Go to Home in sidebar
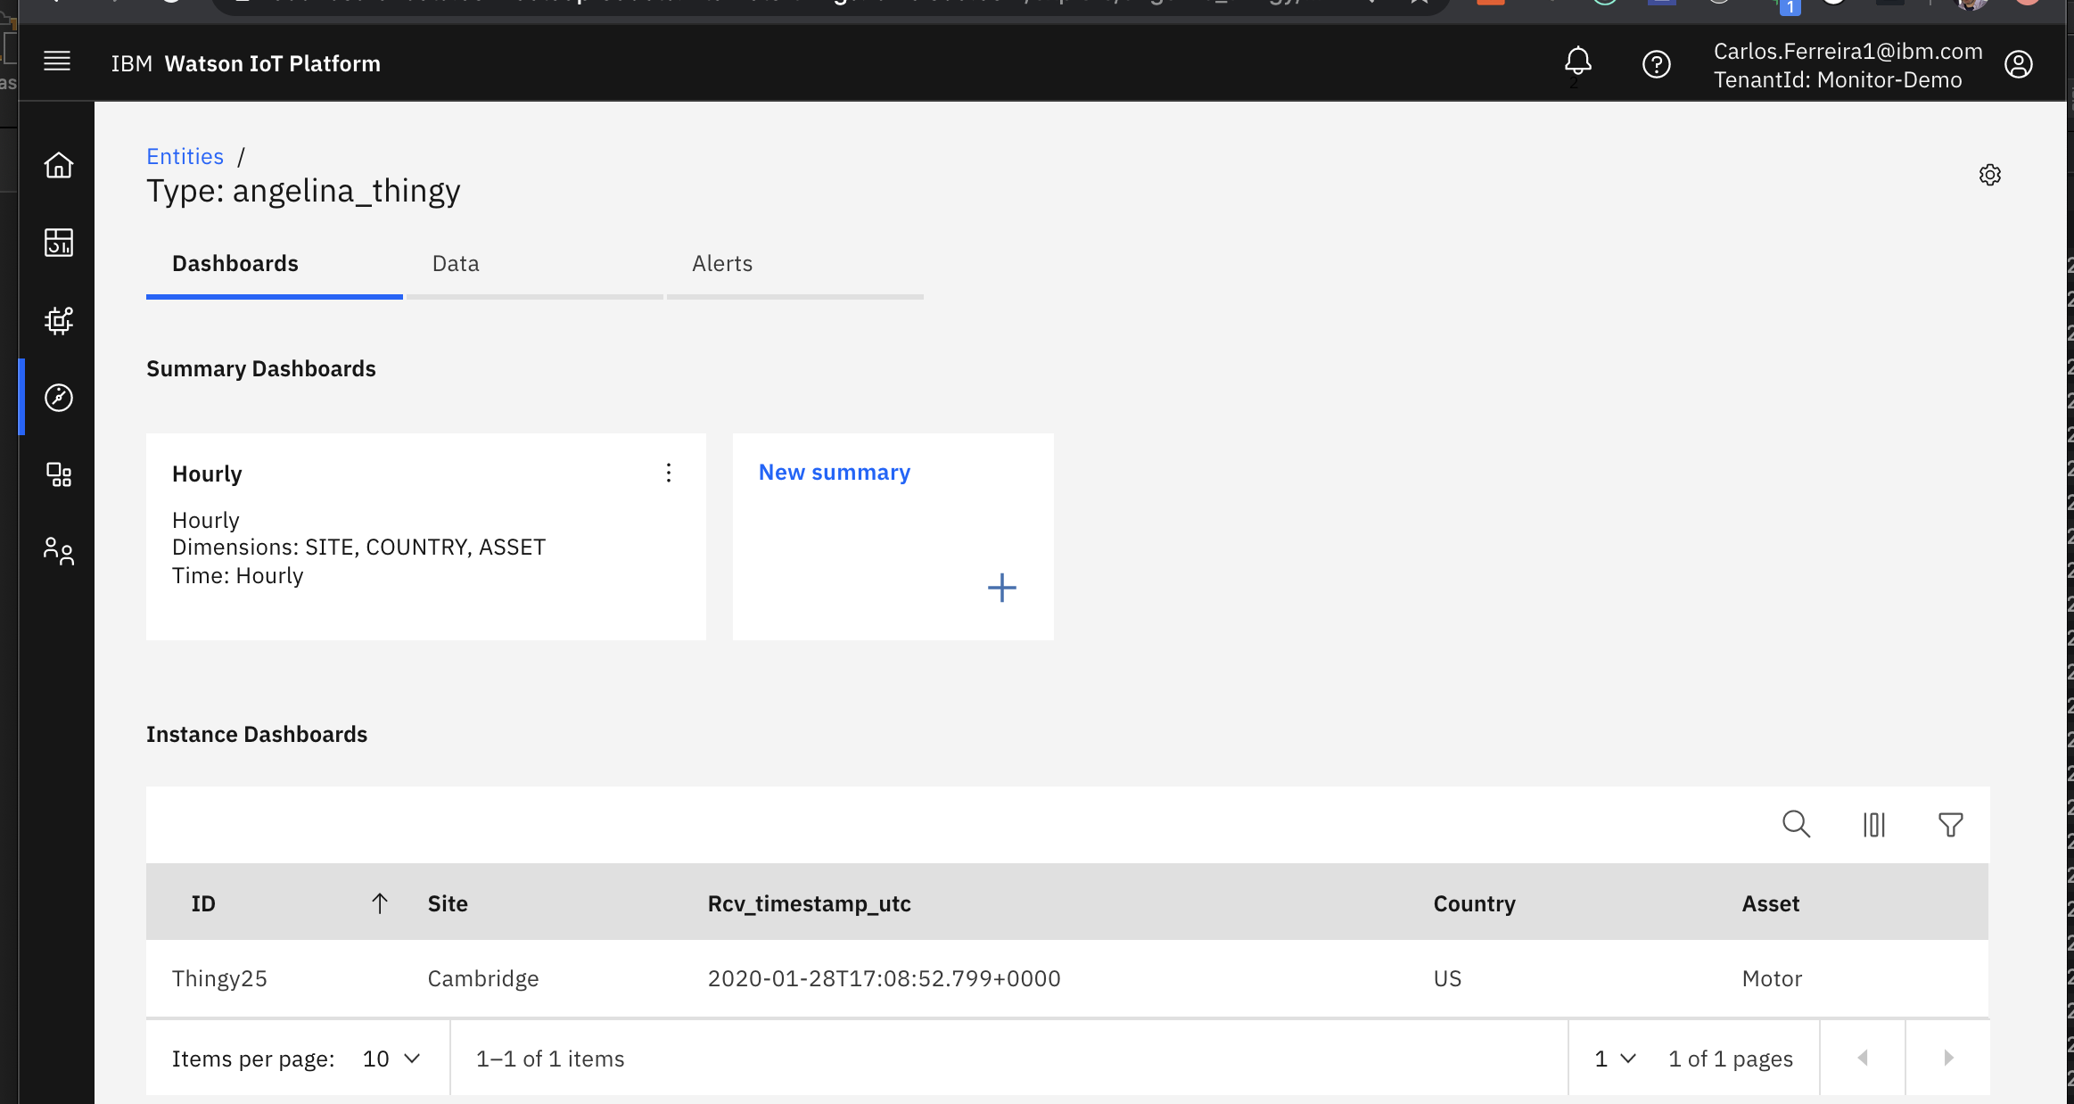Image resolution: width=2074 pixels, height=1104 pixels. 59,165
